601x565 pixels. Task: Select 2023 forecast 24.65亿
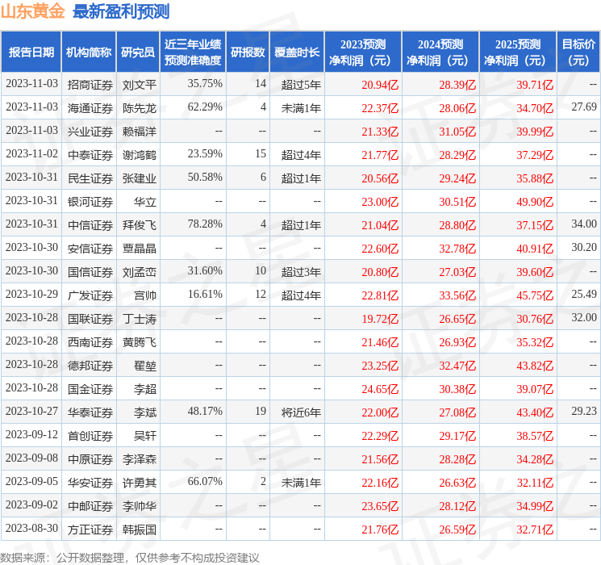[x=380, y=389]
